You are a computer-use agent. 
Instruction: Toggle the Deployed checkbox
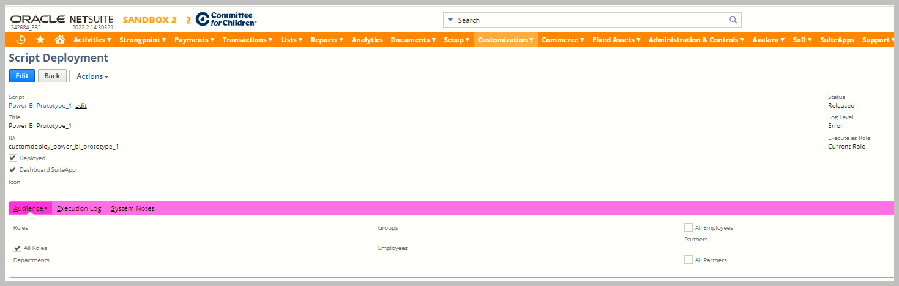pyautogui.click(x=13, y=158)
